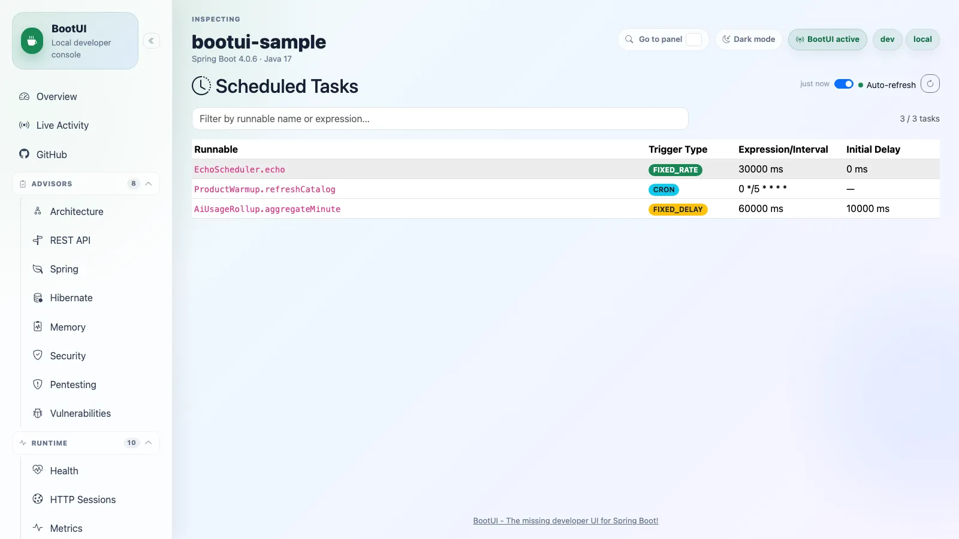Open the HTTP Sessions panel
This screenshot has width=959, height=539.
83,499
